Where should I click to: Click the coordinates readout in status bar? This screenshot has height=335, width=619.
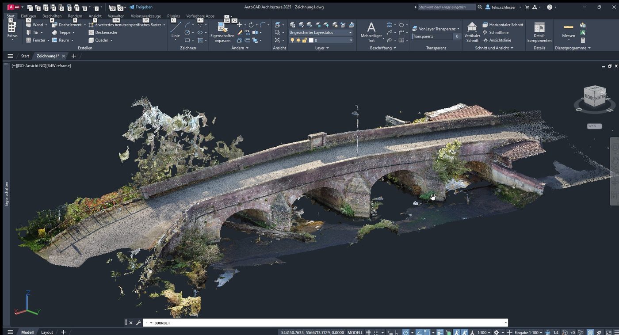[312, 332]
